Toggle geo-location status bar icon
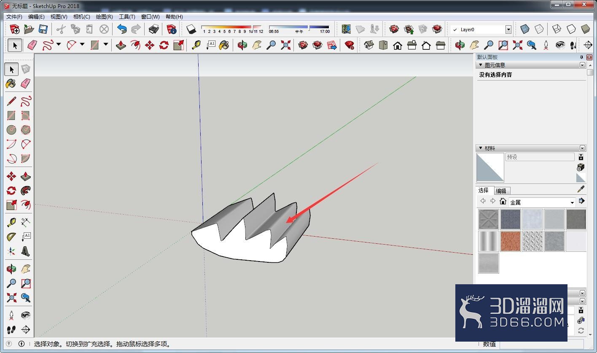The image size is (597, 353). (9, 344)
